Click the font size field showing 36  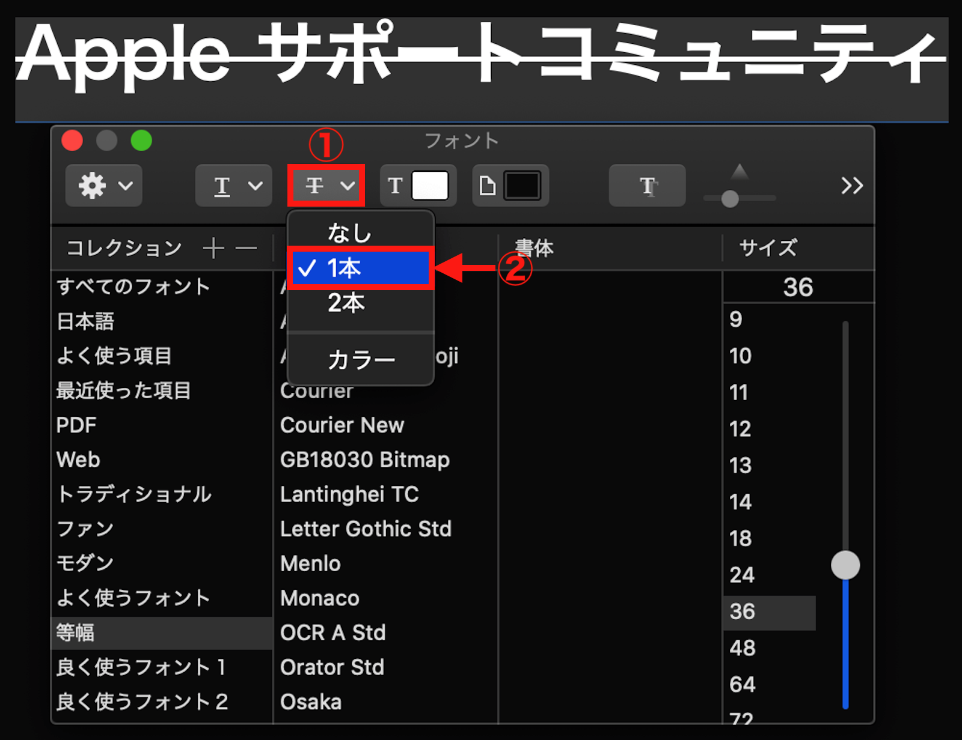pos(798,287)
